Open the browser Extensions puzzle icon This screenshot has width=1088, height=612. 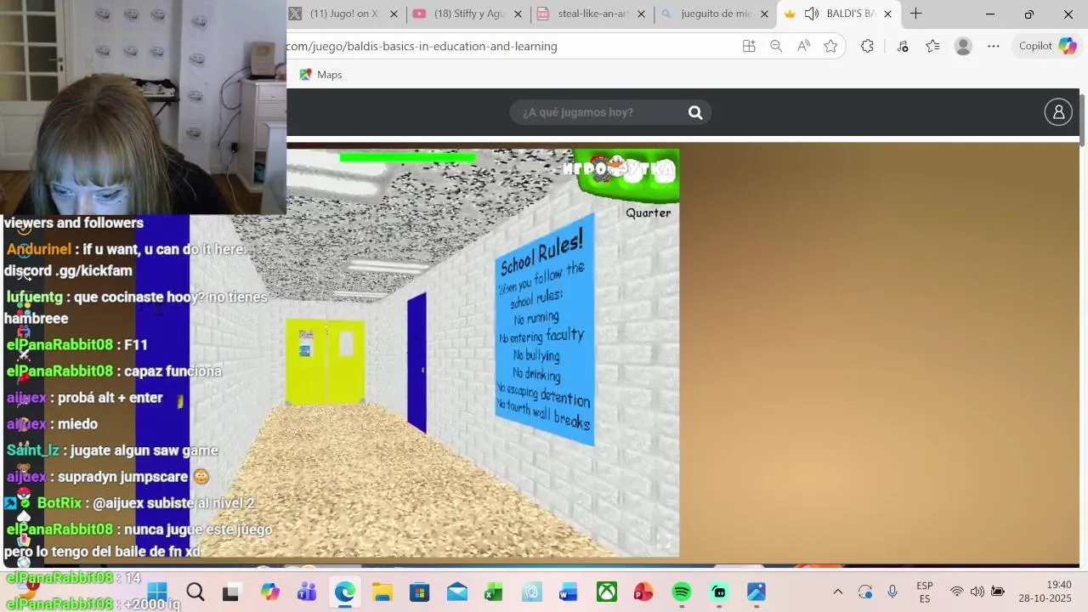pos(867,46)
